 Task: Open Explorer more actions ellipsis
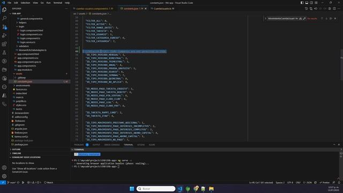pyautogui.click(x=66, y=9)
